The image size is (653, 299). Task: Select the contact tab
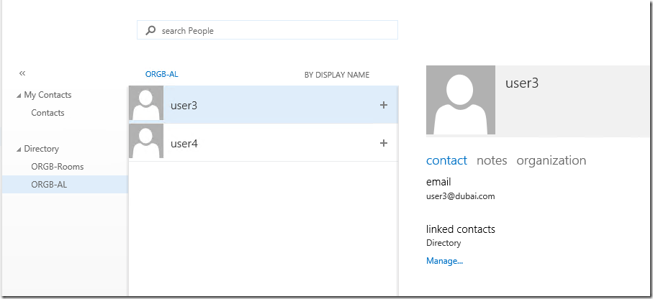coord(446,160)
